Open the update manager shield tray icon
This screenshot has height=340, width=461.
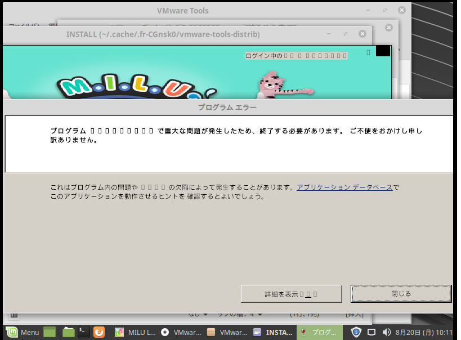(356, 332)
